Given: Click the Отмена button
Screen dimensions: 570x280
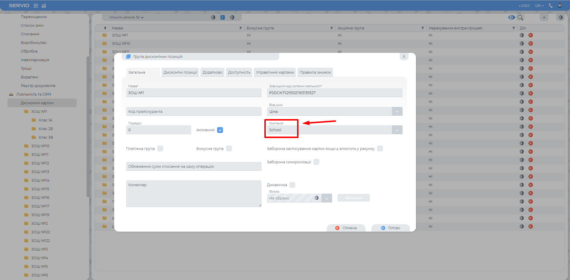Looking at the screenshot, I should click(x=346, y=228).
